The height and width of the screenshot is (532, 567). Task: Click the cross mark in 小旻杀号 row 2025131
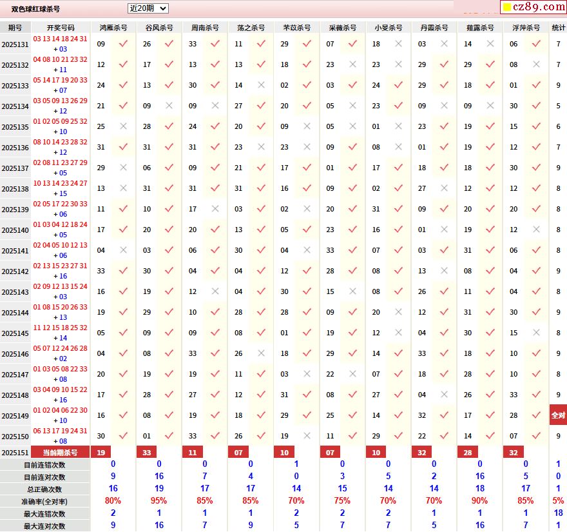[x=398, y=44]
